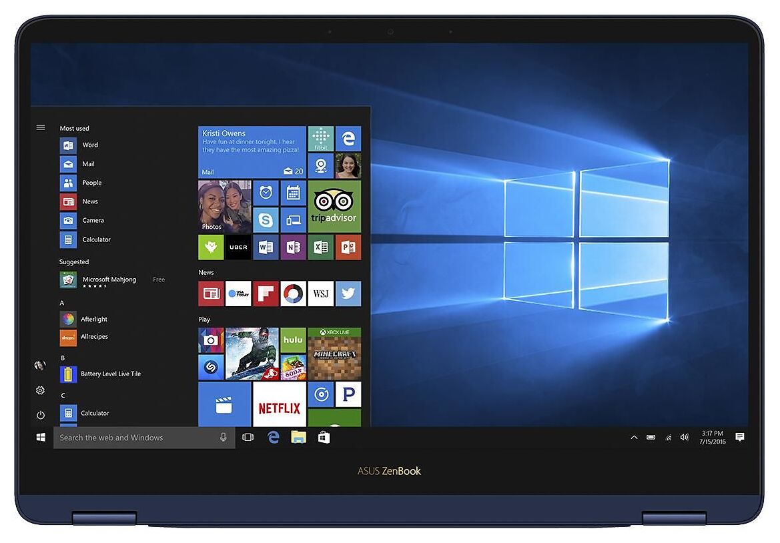Open the TripAdvisor tile
The height and width of the screenshot is (543, 780).
(x=334, y=205)
